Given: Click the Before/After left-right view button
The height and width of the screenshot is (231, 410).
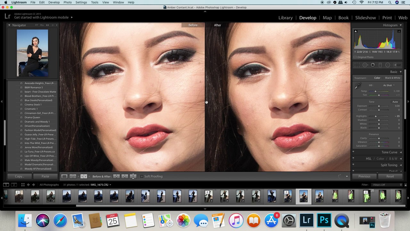Looking at the screenshot, I should click(73, 176).
